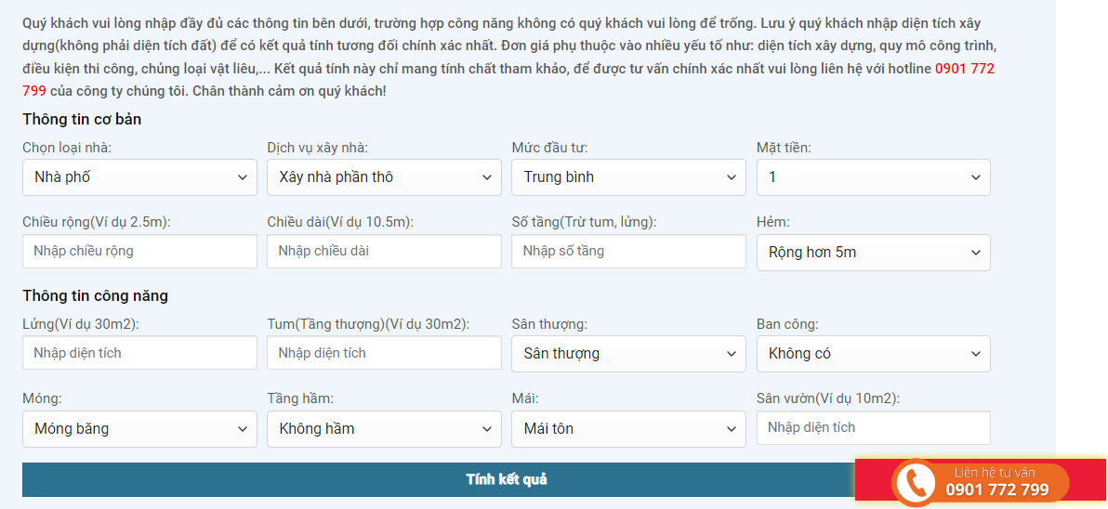Open the 'Ban công' dropdown

coord(873,354)
